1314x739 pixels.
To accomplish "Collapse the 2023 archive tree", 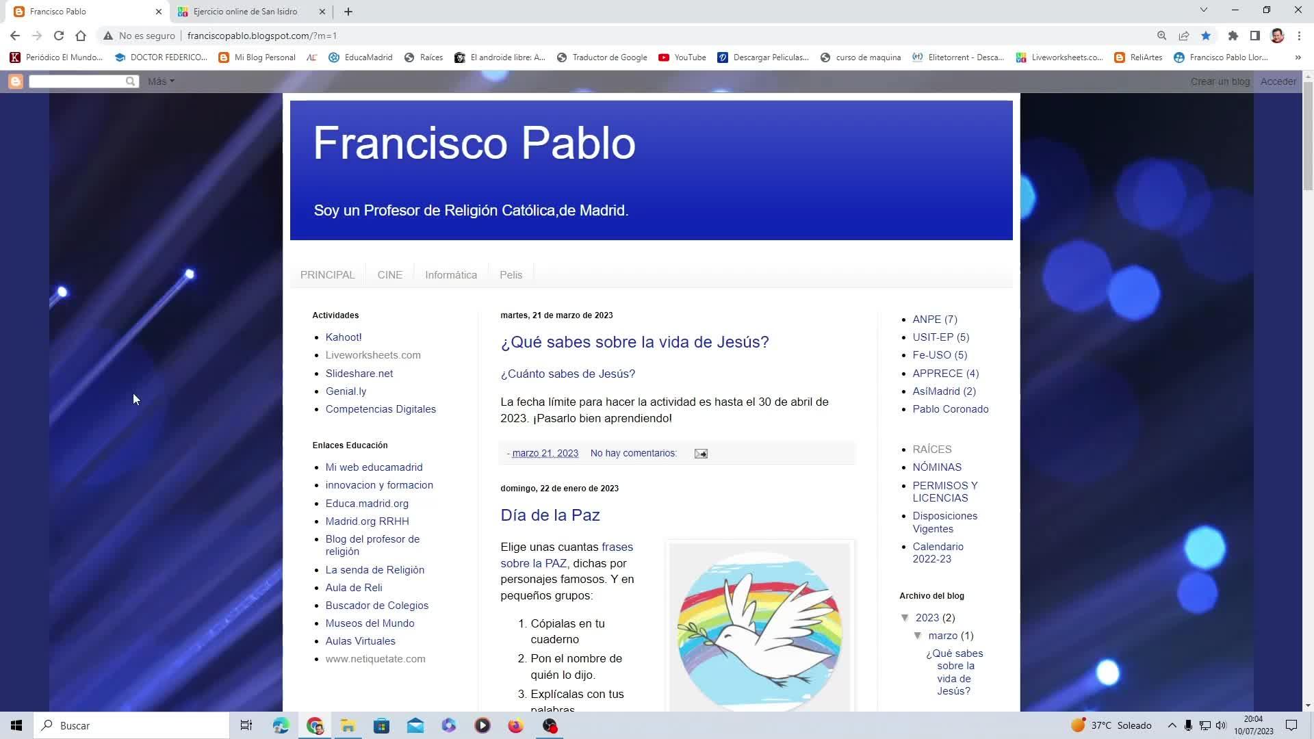I will click(905, 618).
